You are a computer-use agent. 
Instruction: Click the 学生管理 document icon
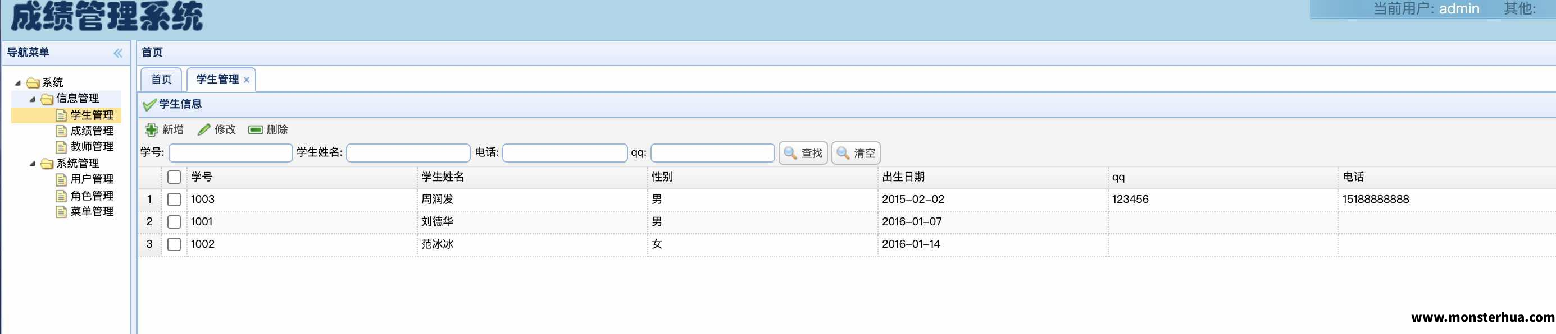[x=61, y=115]
